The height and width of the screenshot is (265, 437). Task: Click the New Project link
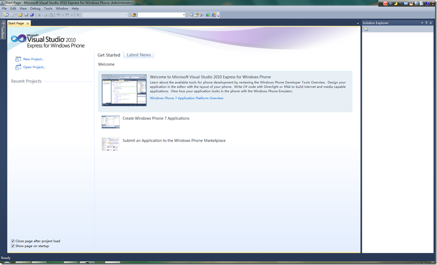pos(33,59)
